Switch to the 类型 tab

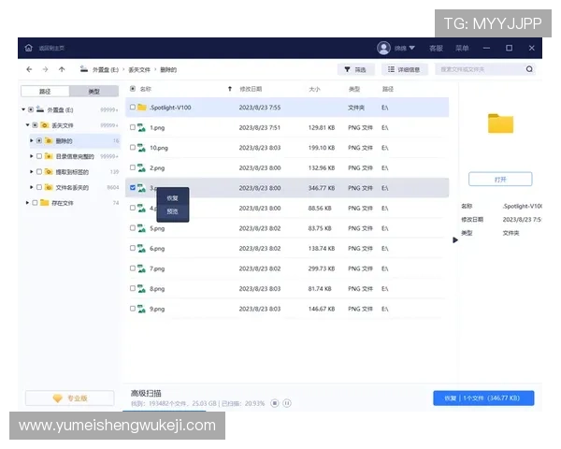94,92
